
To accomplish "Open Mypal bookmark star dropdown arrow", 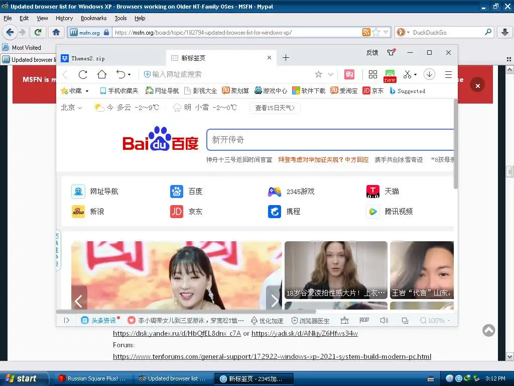I will pyautogui.click(x=385, y=32).
